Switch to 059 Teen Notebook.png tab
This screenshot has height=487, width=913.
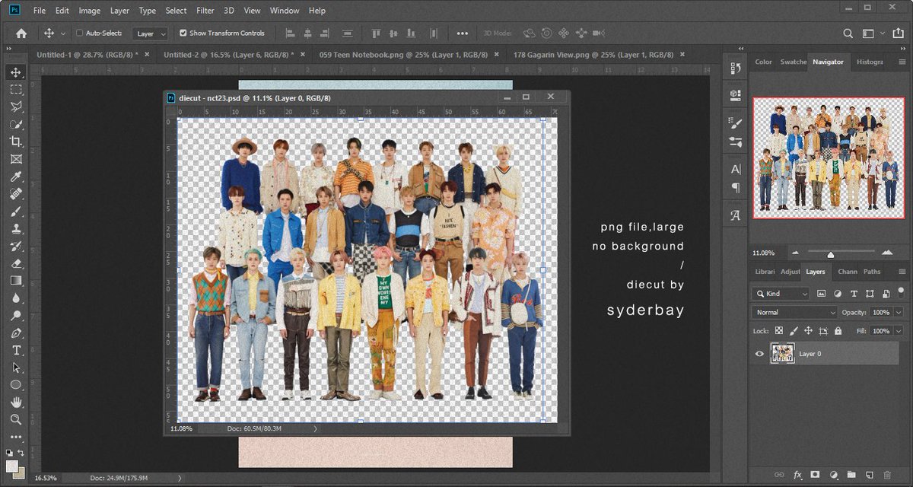click(x=403, y=55)
